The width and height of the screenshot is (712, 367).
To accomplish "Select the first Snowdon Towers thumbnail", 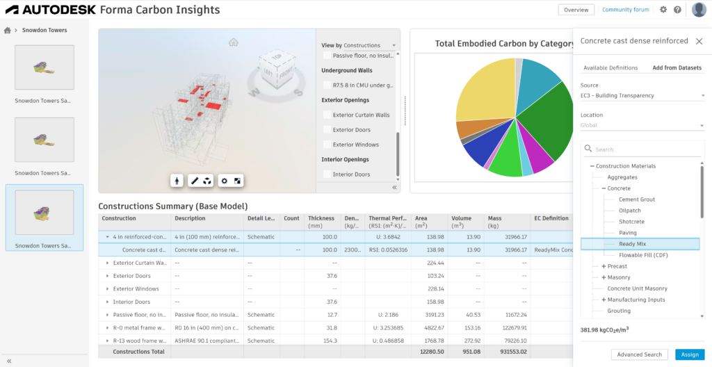I will [x=44, y=67].
